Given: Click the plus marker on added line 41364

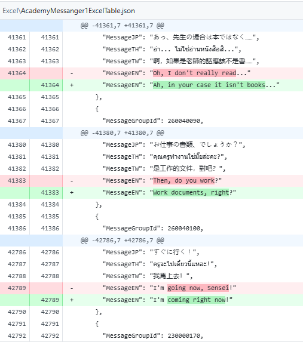Looking at the screenshot, I should click(x=72, y=85).
